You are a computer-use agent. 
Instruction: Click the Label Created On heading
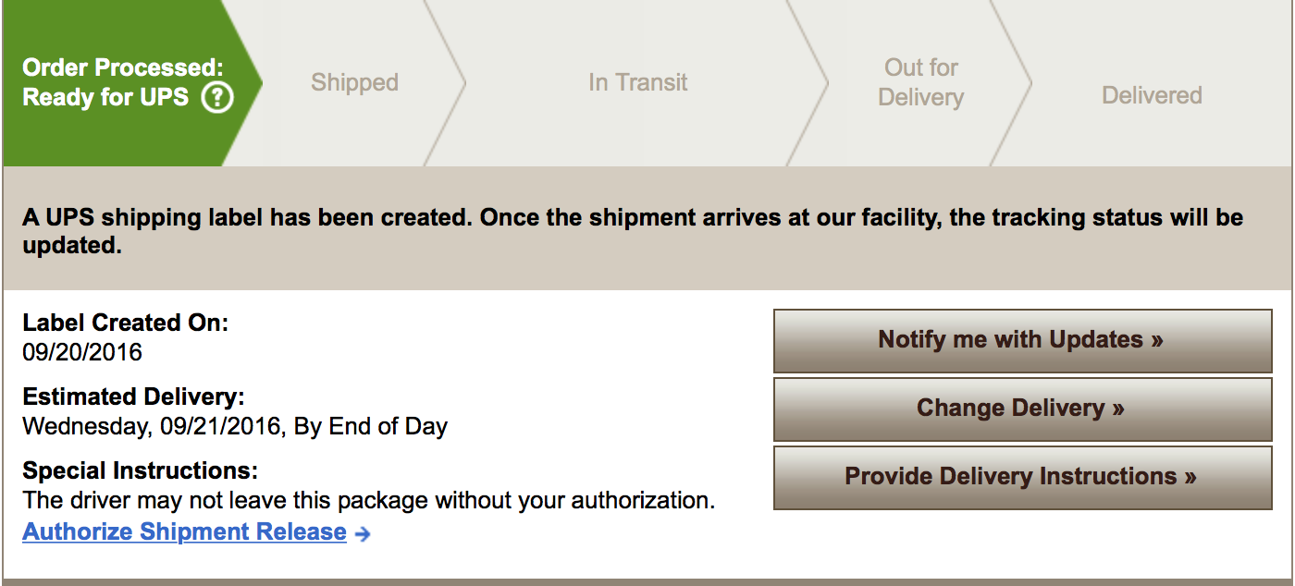[x=125, y=324]
